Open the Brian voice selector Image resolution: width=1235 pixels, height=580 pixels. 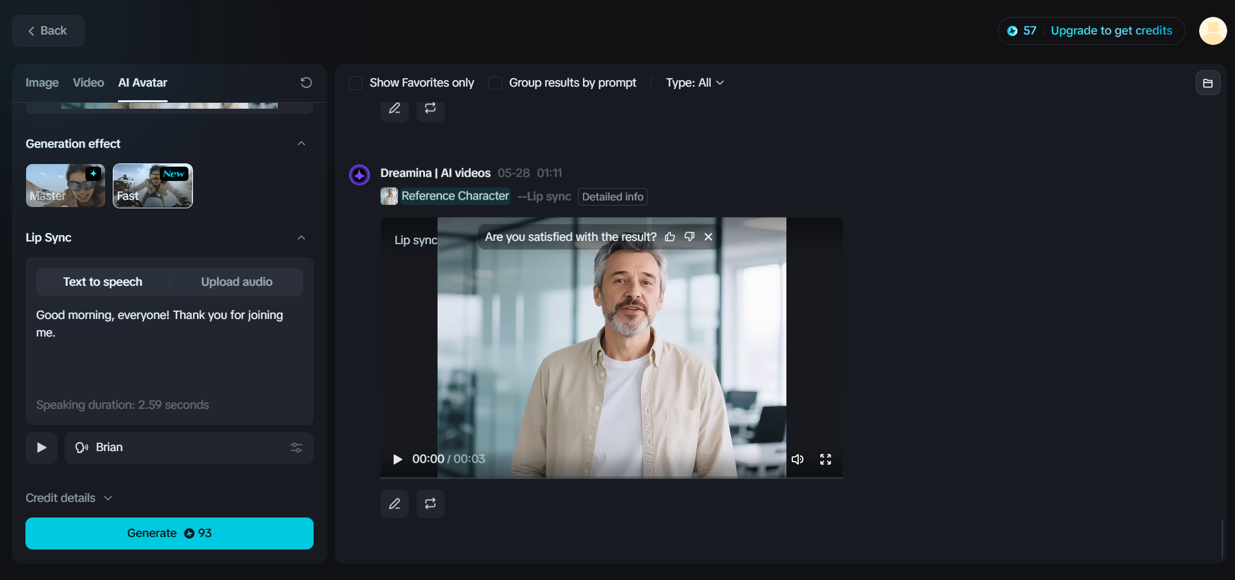pos(189,448)
